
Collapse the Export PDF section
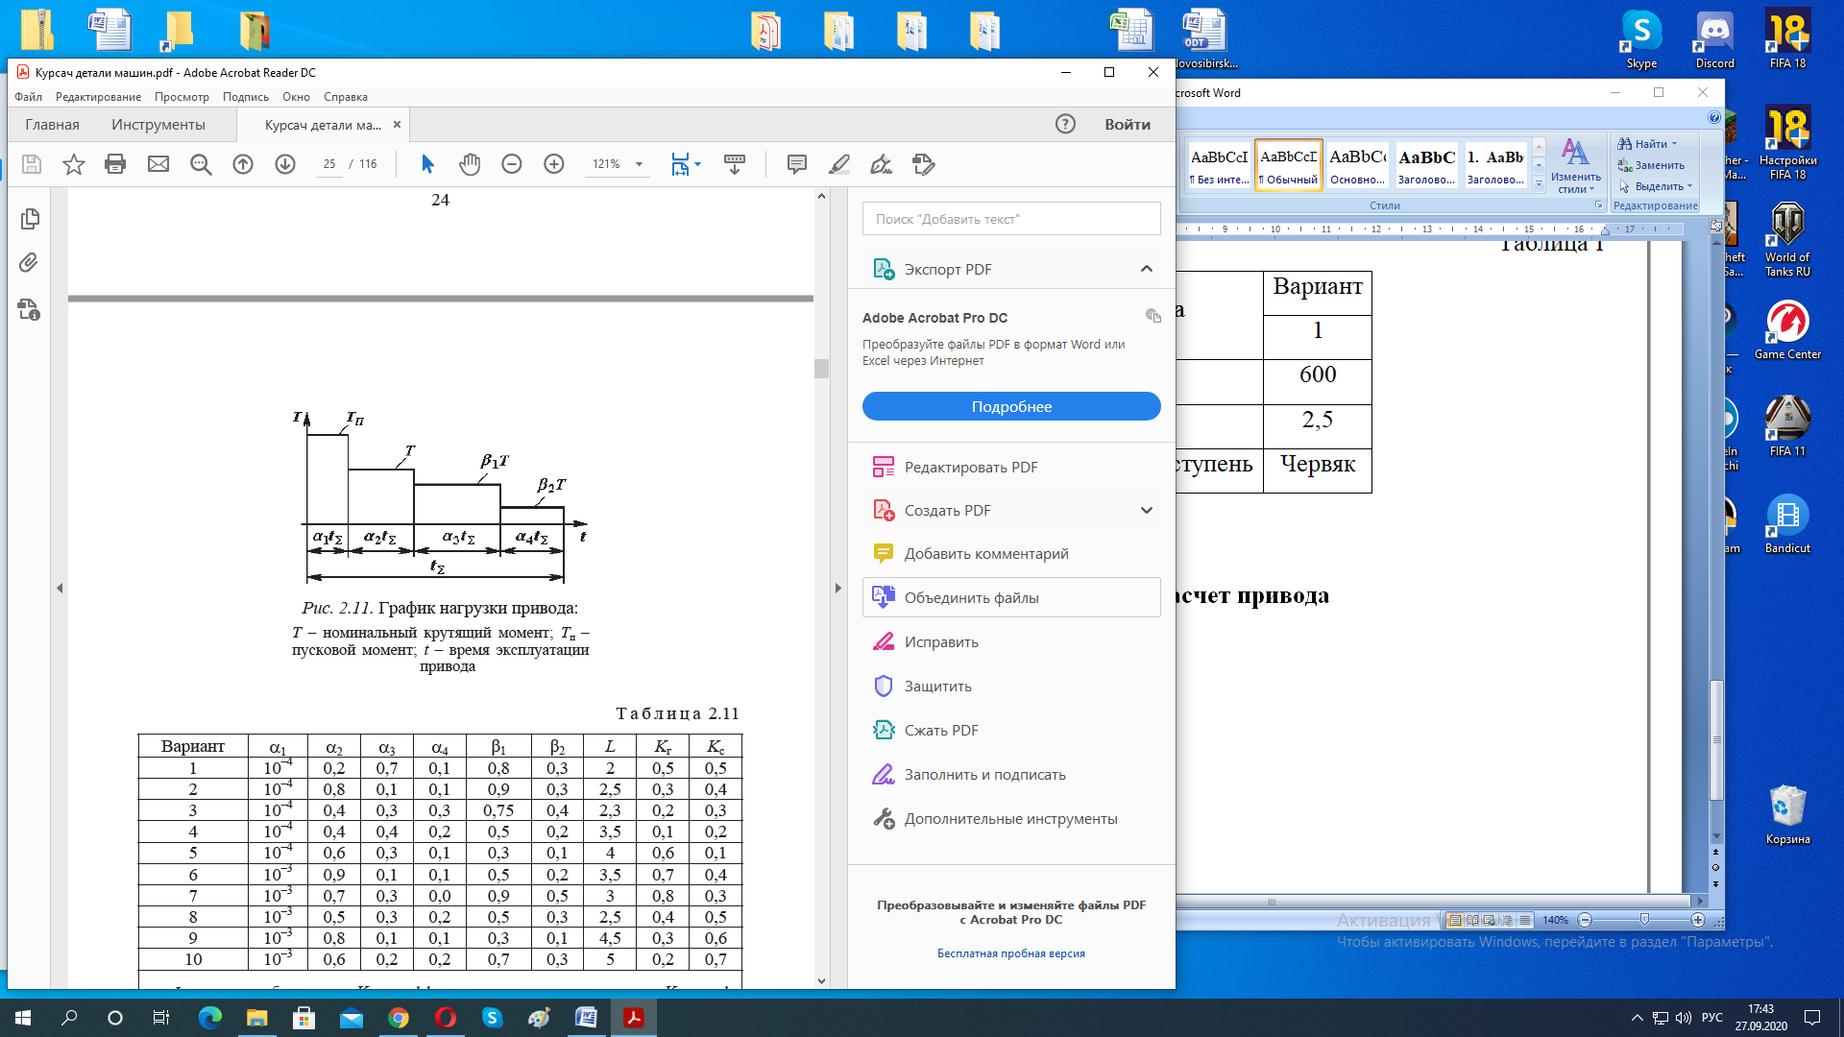tap(1146, 269)
